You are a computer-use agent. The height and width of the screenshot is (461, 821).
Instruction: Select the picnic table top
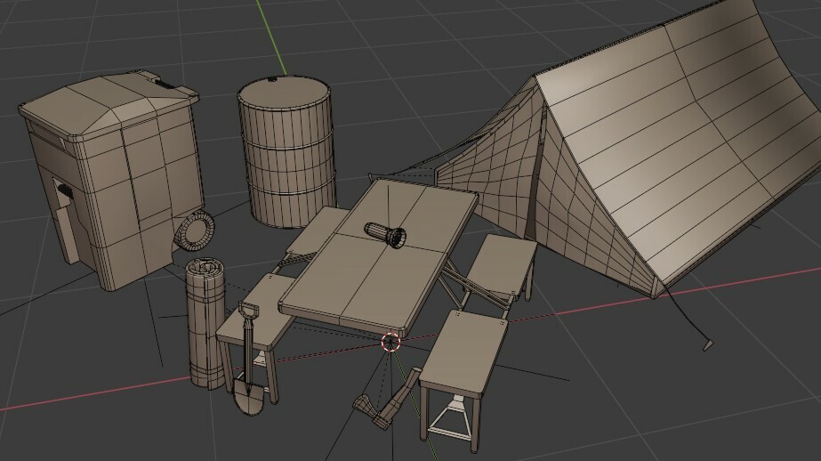coord(379,256)
